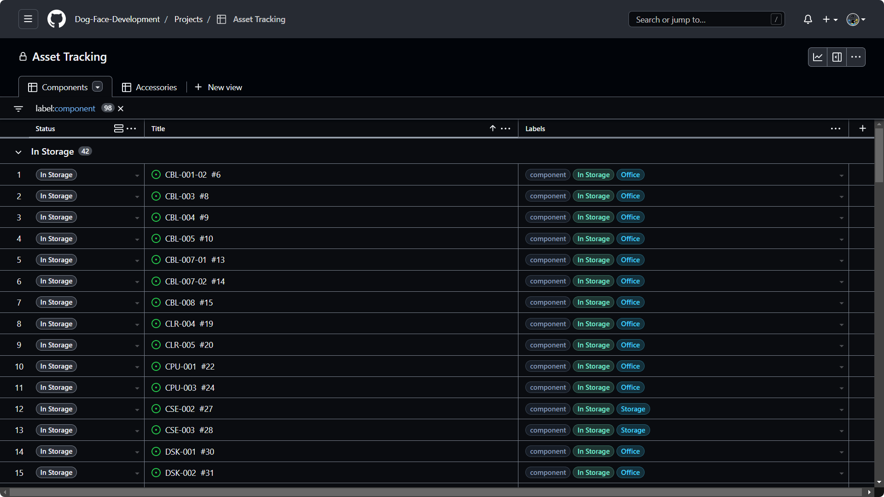Open the notifications bell
Screen dimensions: 884x497
tap(808, 19)
